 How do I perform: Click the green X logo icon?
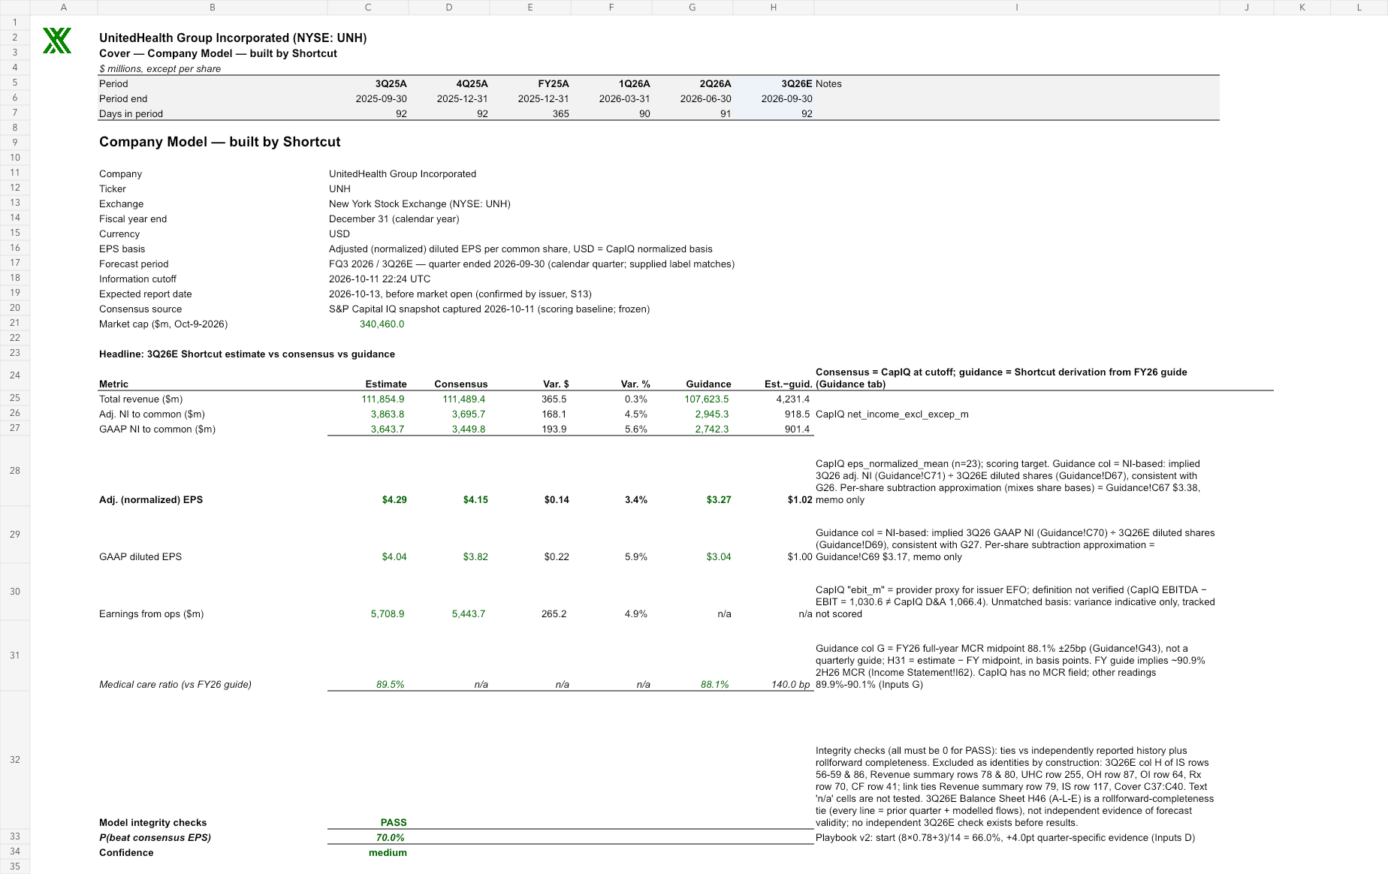57,41
